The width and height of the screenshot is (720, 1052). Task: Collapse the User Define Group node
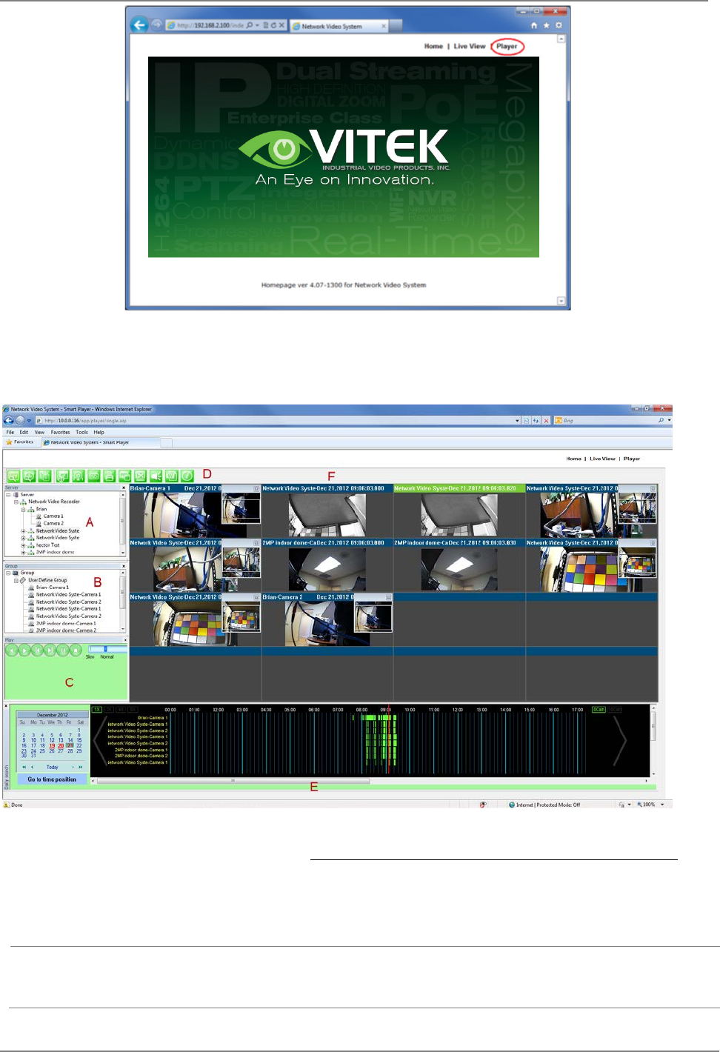16,580
